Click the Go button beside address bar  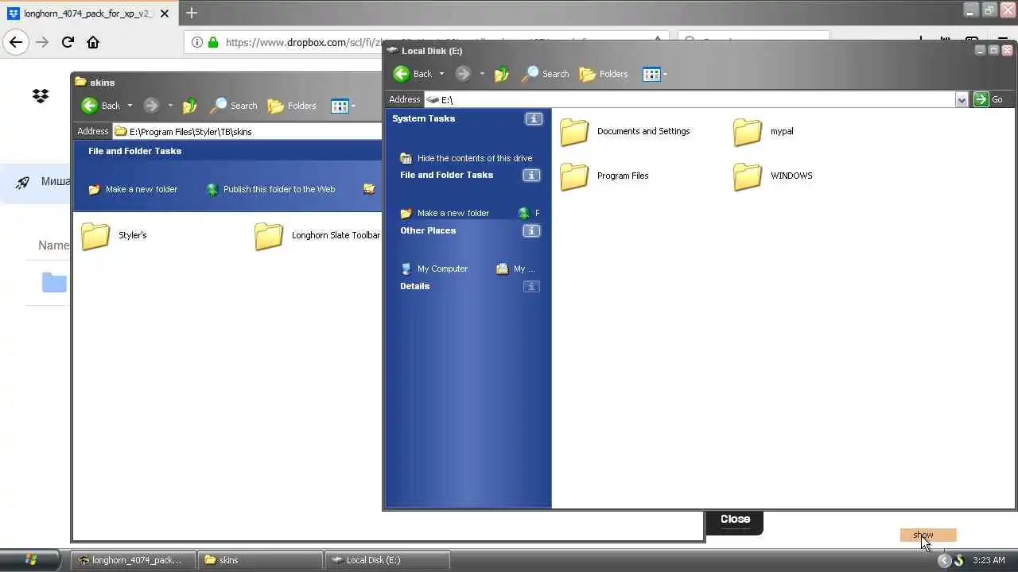pos(990,99)
